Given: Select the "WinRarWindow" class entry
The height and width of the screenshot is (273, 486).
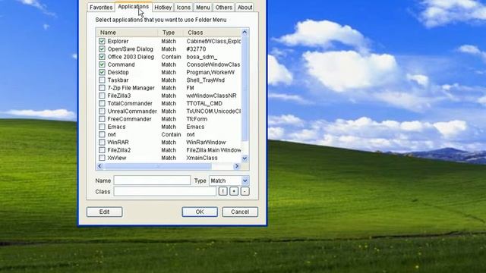Looking at the screenshot, I should pos(206,142).
